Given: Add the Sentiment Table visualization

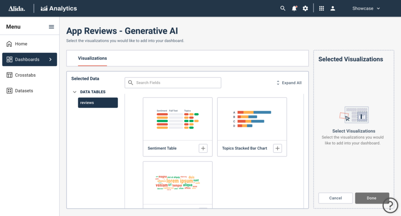Looking at the screenshot, I should (203, 148).
